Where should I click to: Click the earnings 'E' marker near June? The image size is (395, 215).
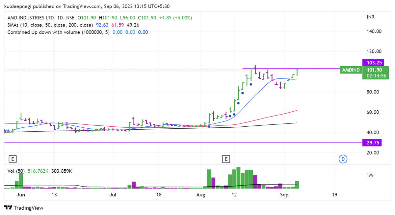(x=13, y=159)
